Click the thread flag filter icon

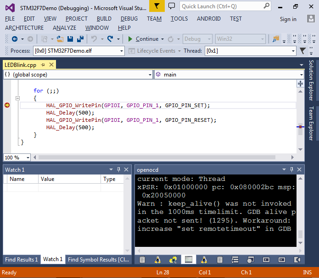(x=303, y=50)
